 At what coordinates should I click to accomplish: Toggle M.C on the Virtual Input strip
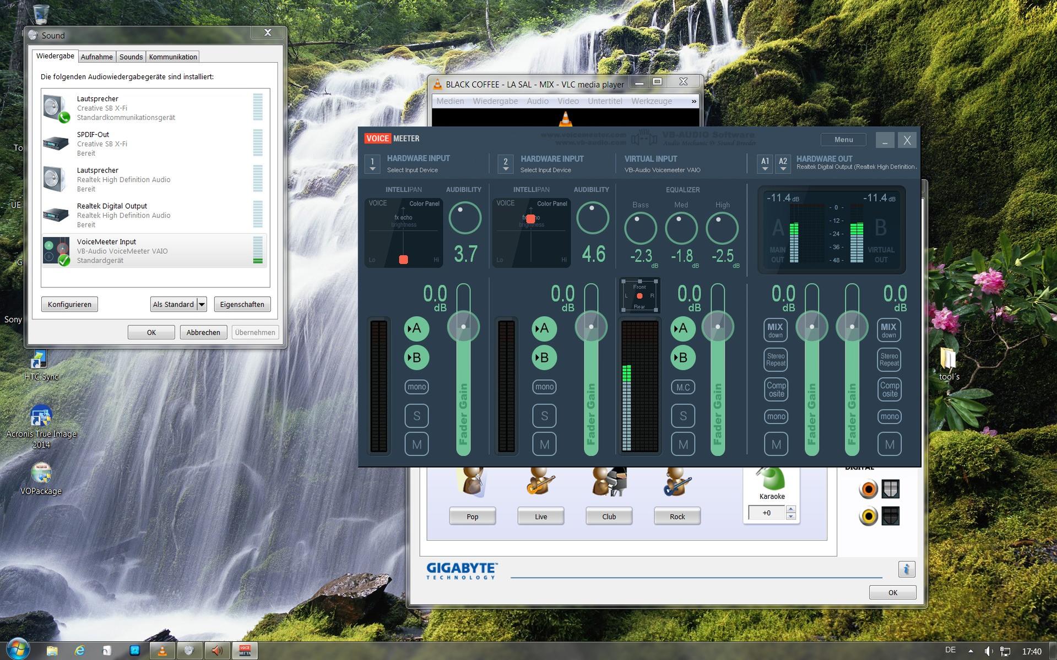click(683, 387)
